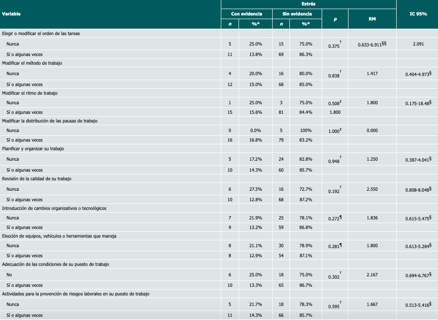Click the Sin evidencia column header
This screenshot has height=320, width=438.
[x=297, y=14]
